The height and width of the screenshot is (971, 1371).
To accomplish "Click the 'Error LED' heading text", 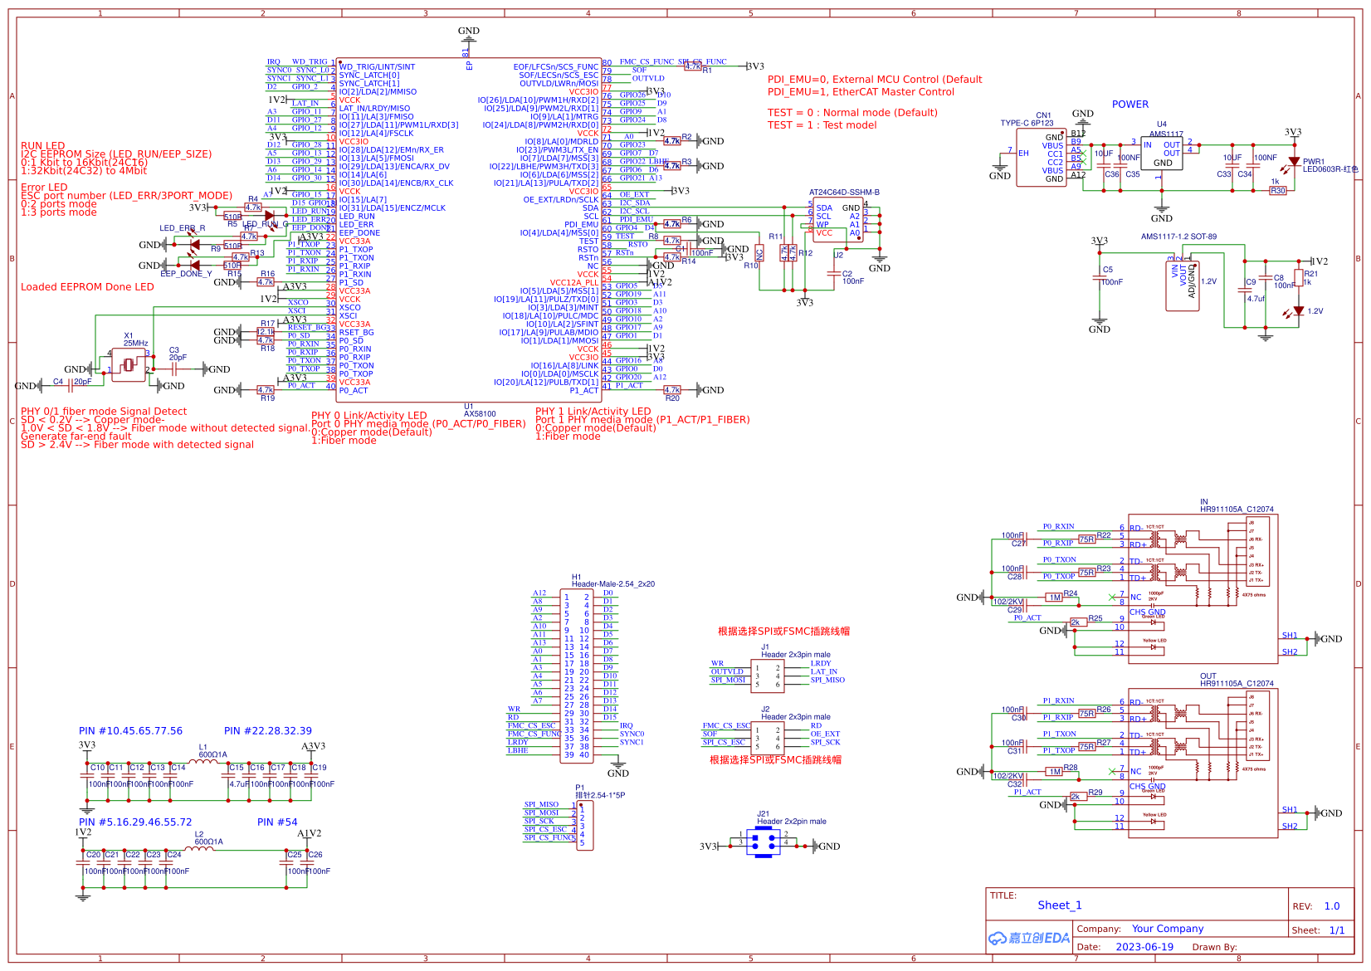I will 44,188.
